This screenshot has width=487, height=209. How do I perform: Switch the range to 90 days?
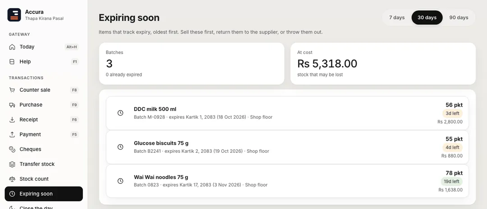pyautogui.click(x=459, y=18)
